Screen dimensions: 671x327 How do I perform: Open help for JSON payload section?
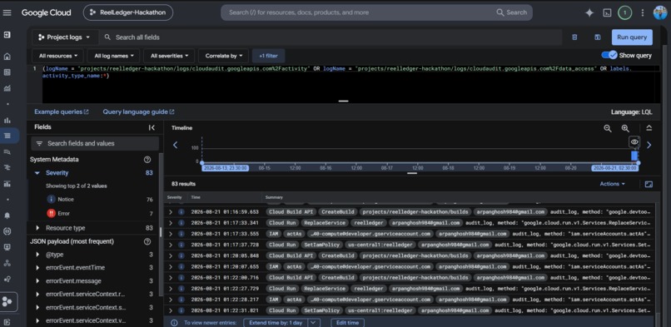pyautogui.click(x=147, y=241)
